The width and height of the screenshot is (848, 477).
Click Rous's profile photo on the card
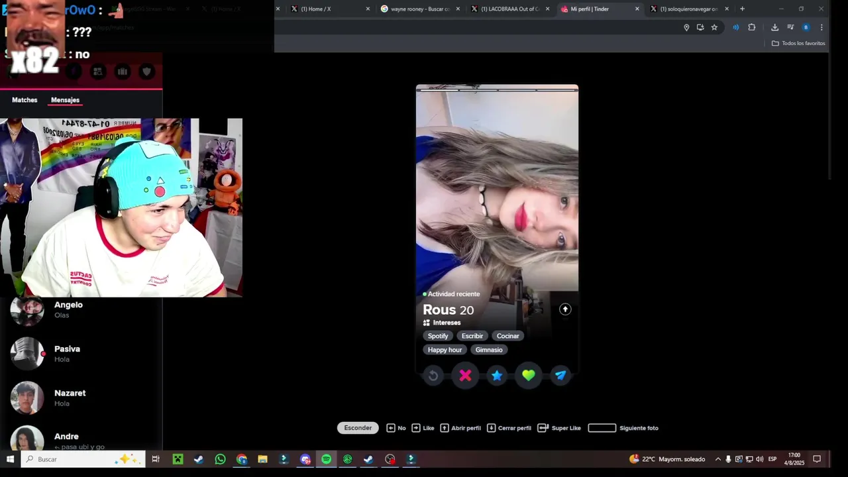(x=497, y=189)
